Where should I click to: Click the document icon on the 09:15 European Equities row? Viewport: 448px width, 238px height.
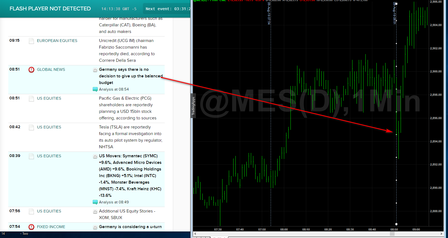[x=31, y=41]
